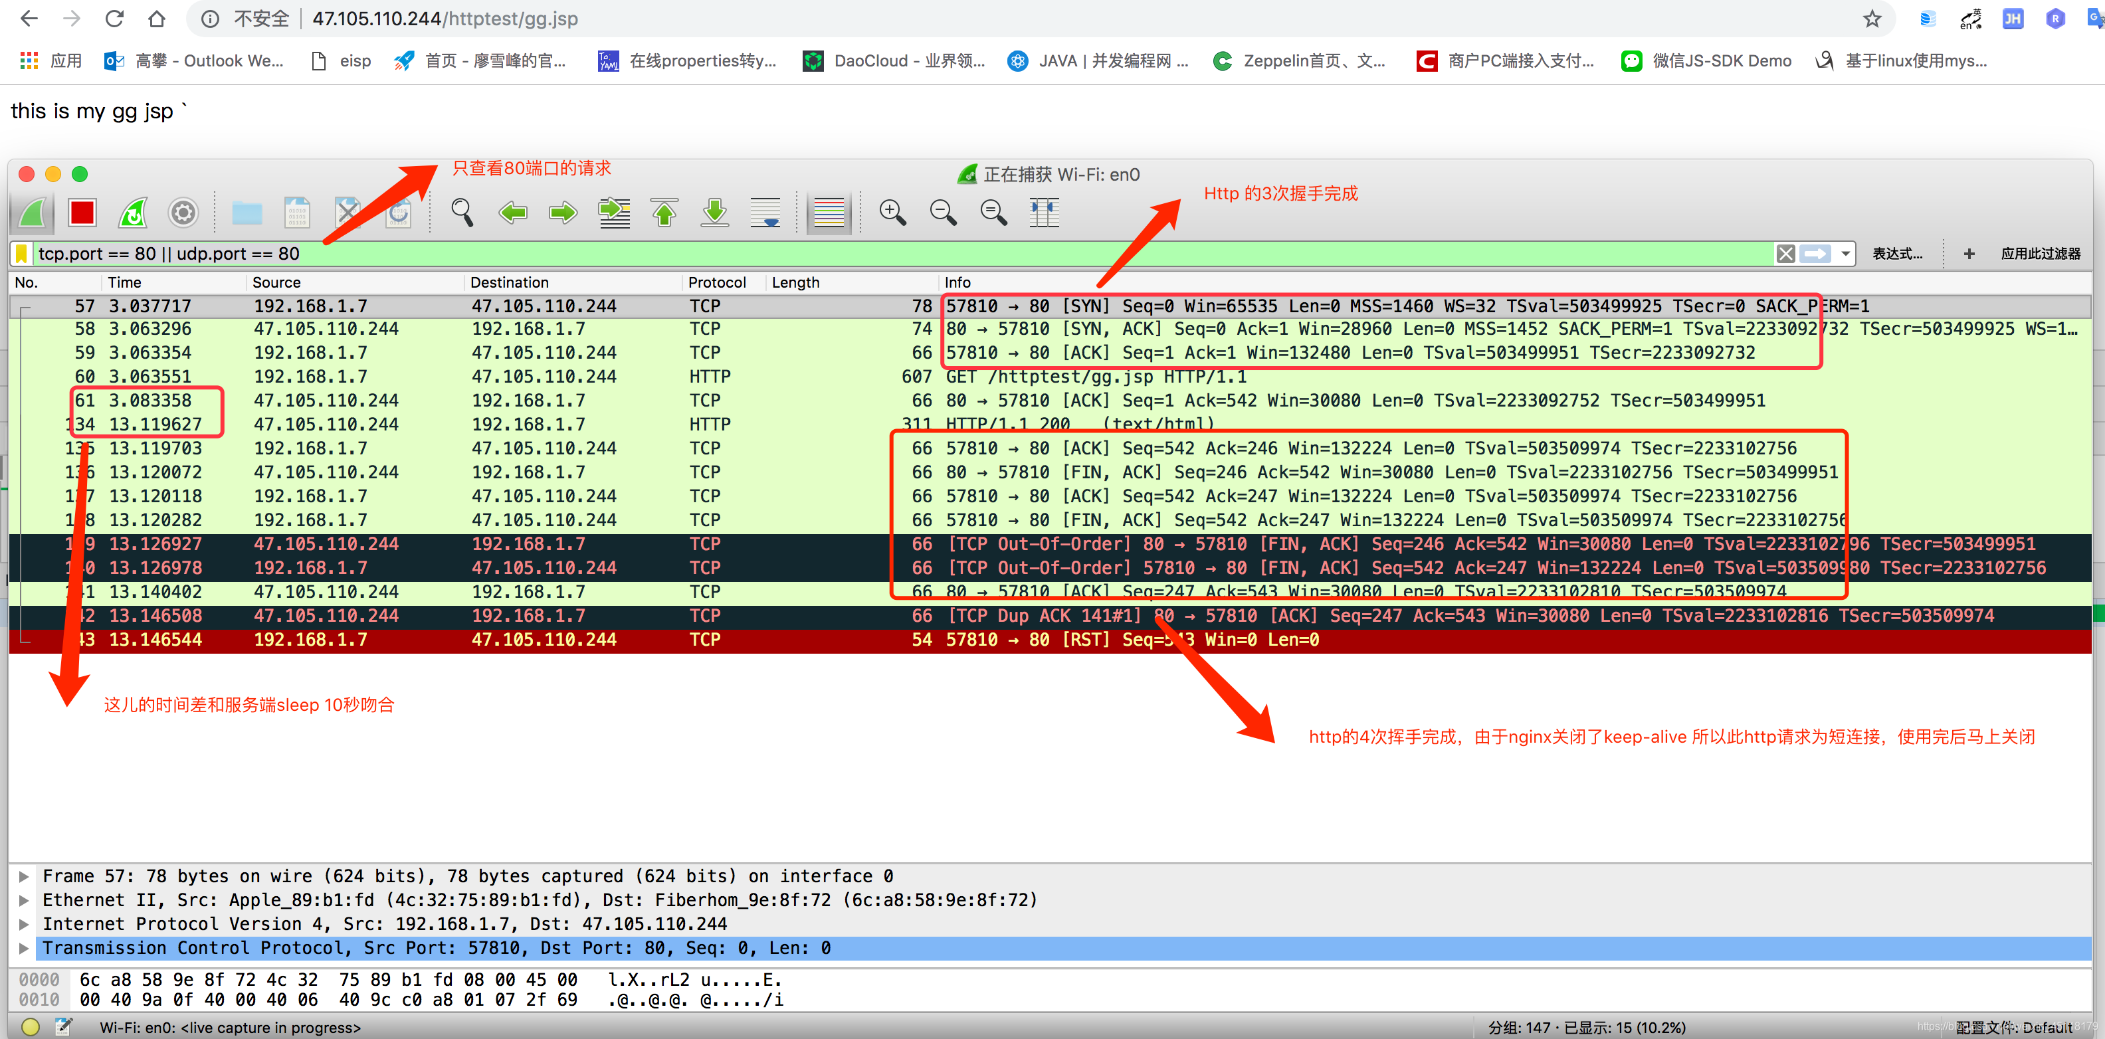Stop the running capture with red square
2105x1039 pixels.
[x=82, y=213]
